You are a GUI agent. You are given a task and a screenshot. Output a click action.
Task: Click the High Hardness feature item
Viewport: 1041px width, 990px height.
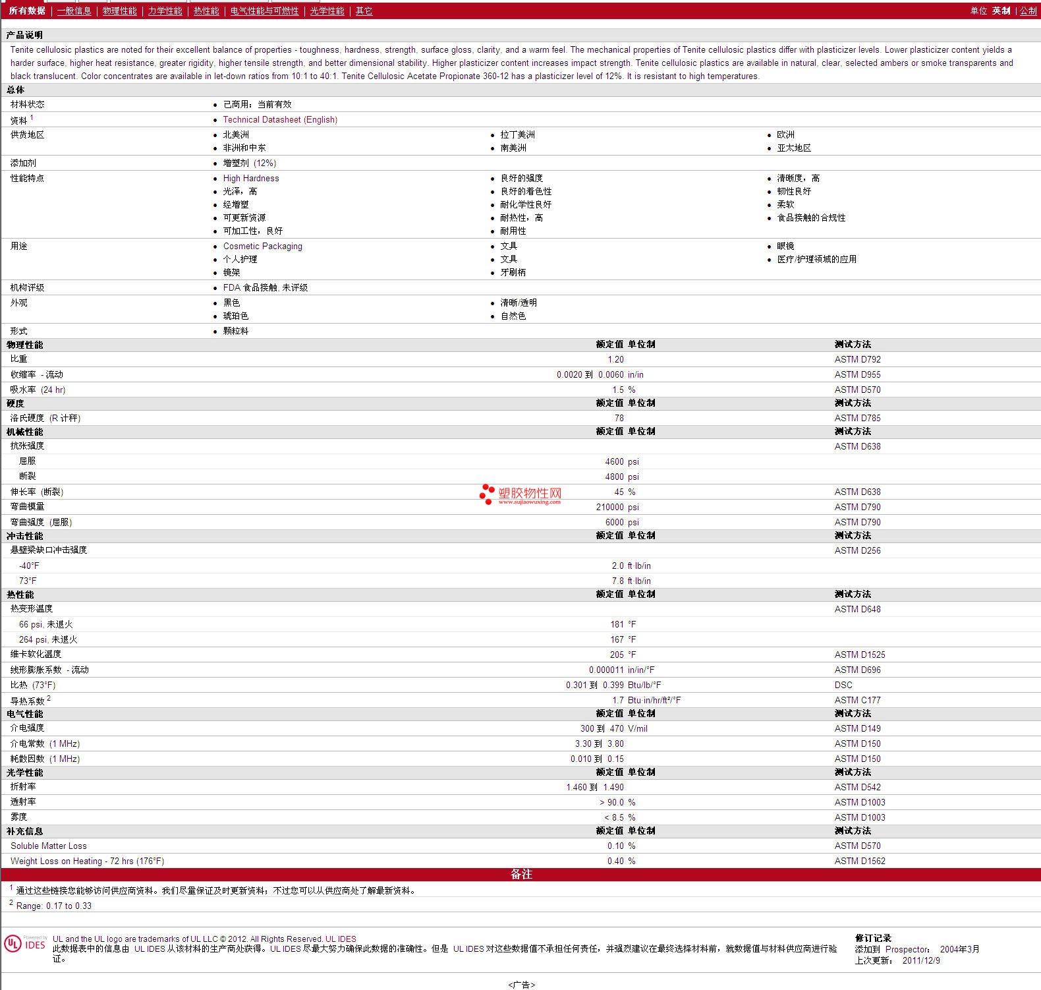point(251,178)
